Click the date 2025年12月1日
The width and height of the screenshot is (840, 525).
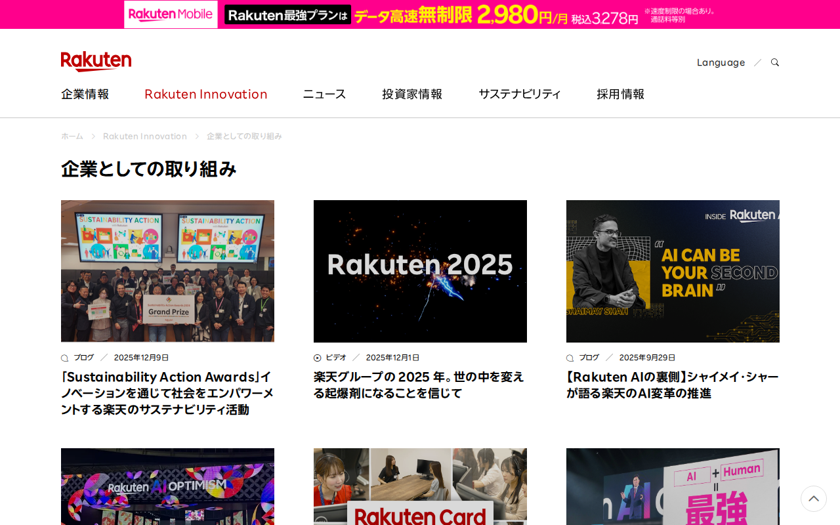tap(393, 358)
